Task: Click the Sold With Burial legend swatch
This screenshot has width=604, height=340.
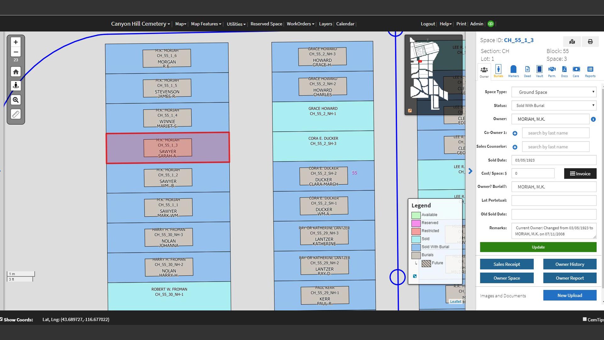Action: click(416, 247)
